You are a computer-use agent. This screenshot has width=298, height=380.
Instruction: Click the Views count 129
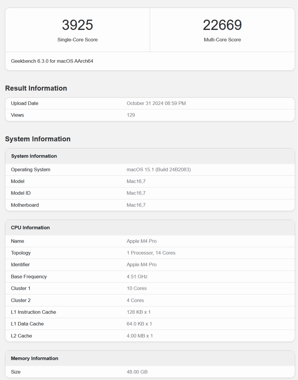pyautogui.click(x=131, y=115)
